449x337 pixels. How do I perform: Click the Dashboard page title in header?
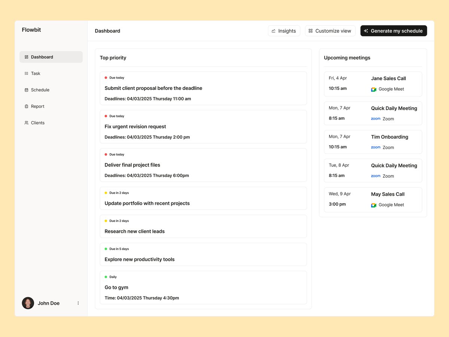[107, 31]
